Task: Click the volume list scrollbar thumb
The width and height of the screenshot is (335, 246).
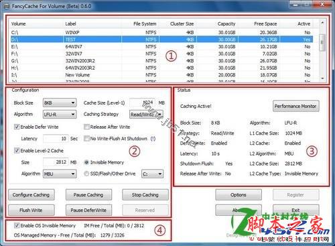Action: point(322,42)
